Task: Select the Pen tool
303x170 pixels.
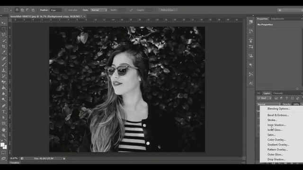Action: 3,106
